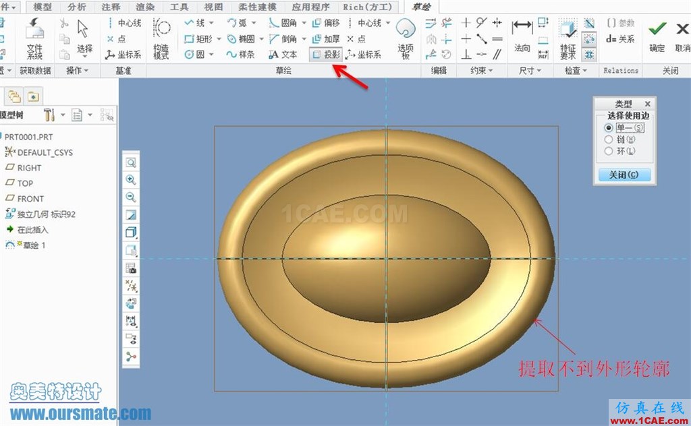Choose the 文本 (Text) sketch tool
This screenshot has width=691, height=426.
[283, 55]
